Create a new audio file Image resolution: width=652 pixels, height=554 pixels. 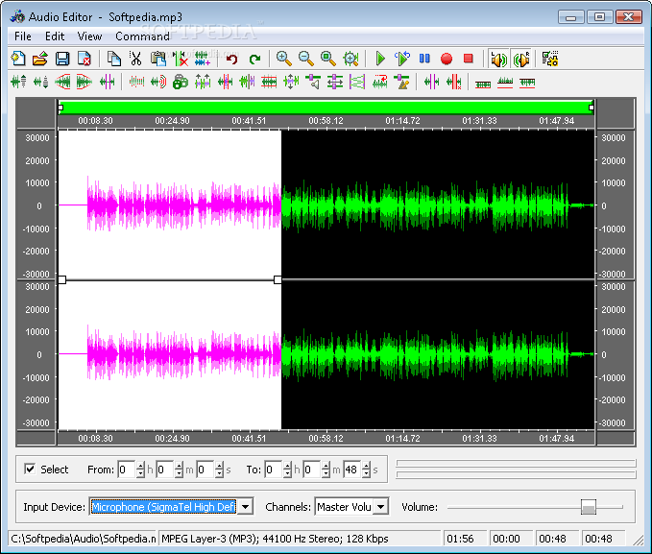[x=18, y=59]
